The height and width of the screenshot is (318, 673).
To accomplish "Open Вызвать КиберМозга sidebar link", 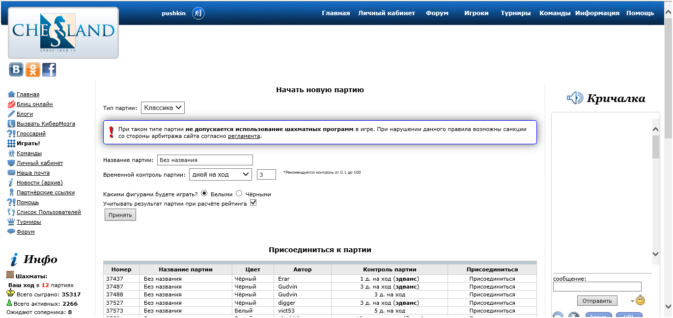I will pos(46,124).
